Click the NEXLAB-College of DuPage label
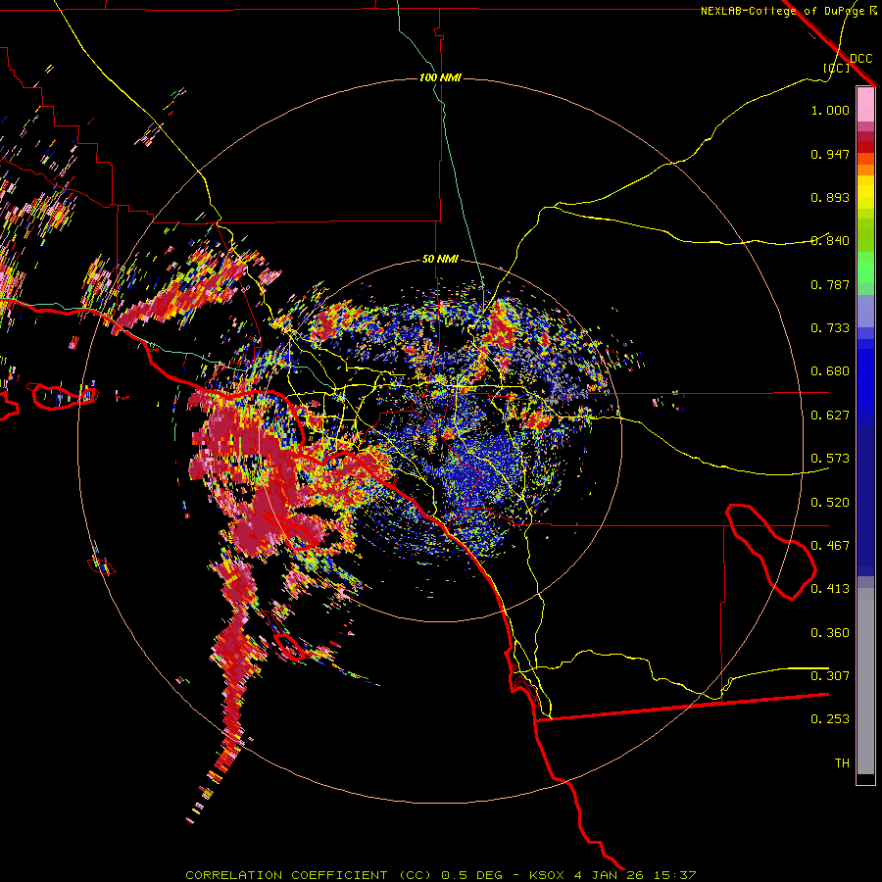 tap(782, 11)
